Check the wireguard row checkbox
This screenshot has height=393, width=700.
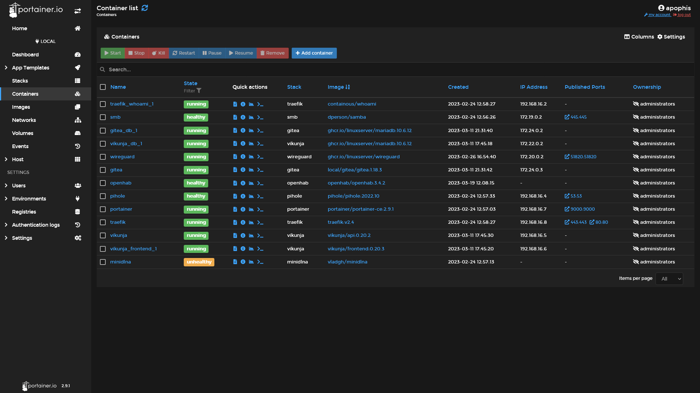tap(103, 157)
